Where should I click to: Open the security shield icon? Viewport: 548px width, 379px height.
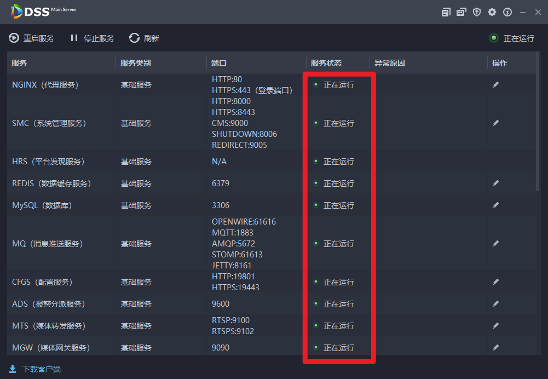pos(477,12)
